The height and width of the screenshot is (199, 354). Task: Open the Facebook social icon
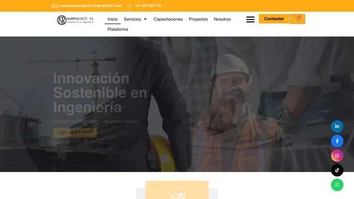337,141
